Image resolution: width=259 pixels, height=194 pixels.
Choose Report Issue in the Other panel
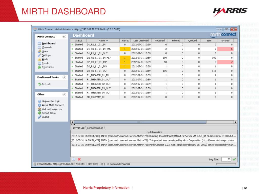pos(47,113)
